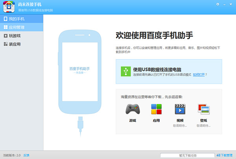The height and width of the screenshot is (159, 236).
Task: Click the 尚未连接手机 status title
Action: [29, 4]
